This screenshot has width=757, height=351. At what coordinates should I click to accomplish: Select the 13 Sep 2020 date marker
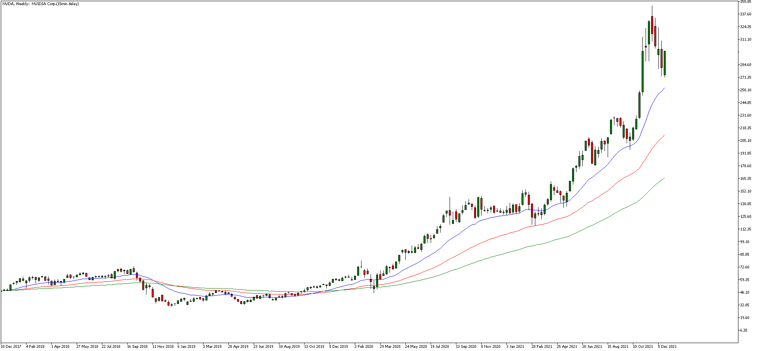(466, 347)
